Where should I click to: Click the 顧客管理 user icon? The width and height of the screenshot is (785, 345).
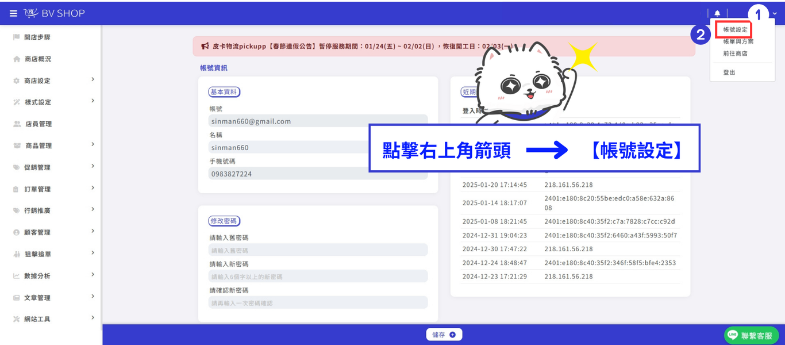coord(17,232)
